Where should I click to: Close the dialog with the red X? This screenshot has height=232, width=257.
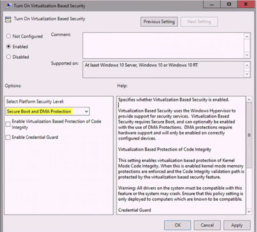click(x=246, y=4)
